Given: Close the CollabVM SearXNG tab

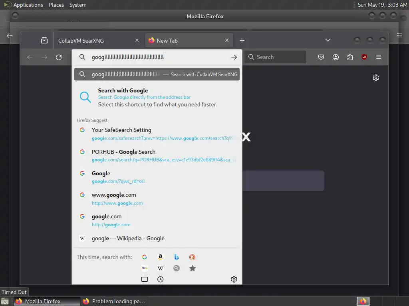Looking at the screenshot, I should coord(137,40).
